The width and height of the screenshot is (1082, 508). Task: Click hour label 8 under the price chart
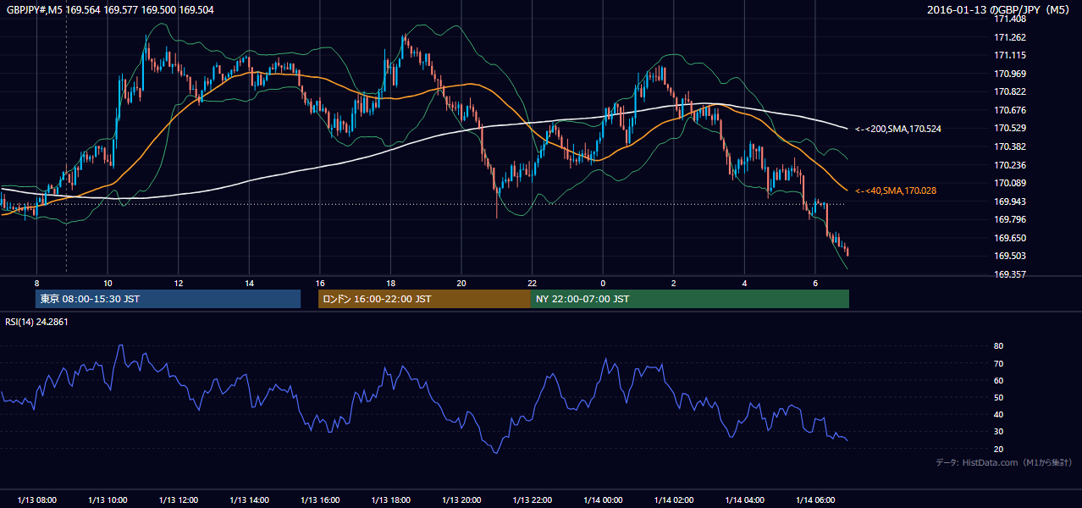point(36,283)
